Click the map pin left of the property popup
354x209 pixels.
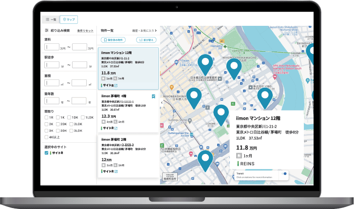pos(222,114)
